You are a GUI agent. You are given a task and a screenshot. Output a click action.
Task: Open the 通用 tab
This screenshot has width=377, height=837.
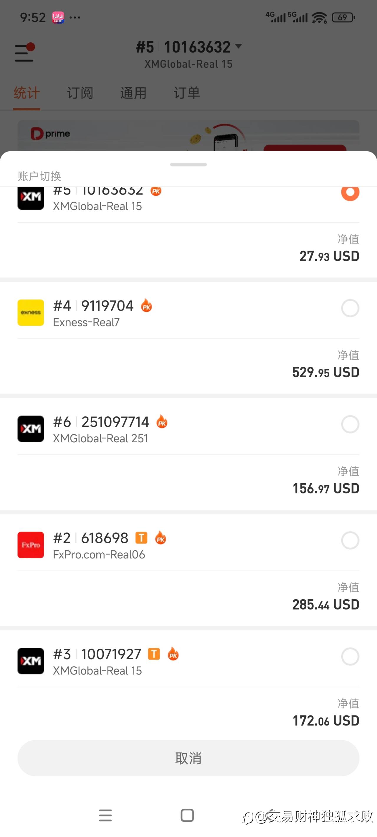pyautogui.click(x=133, y=93)
